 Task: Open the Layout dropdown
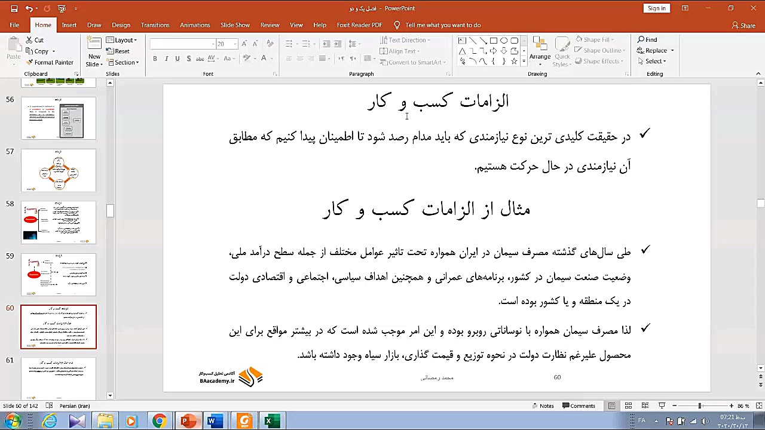(121, 40)
